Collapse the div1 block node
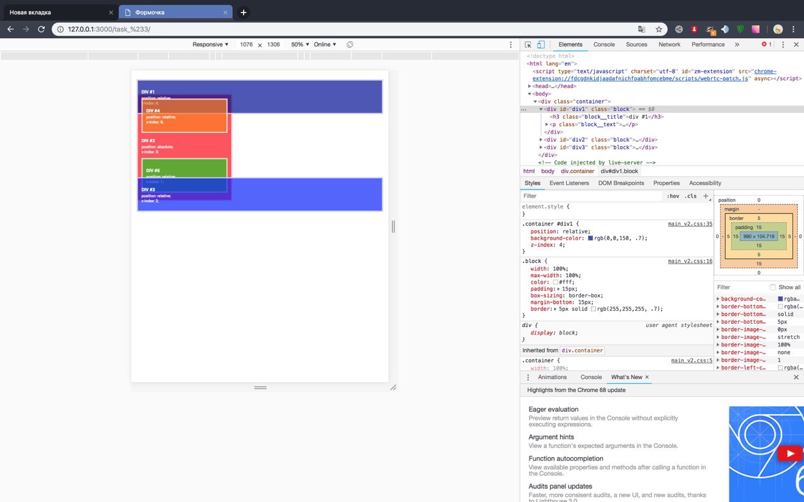Screen dimensions: 804x502 click(541, 109)
